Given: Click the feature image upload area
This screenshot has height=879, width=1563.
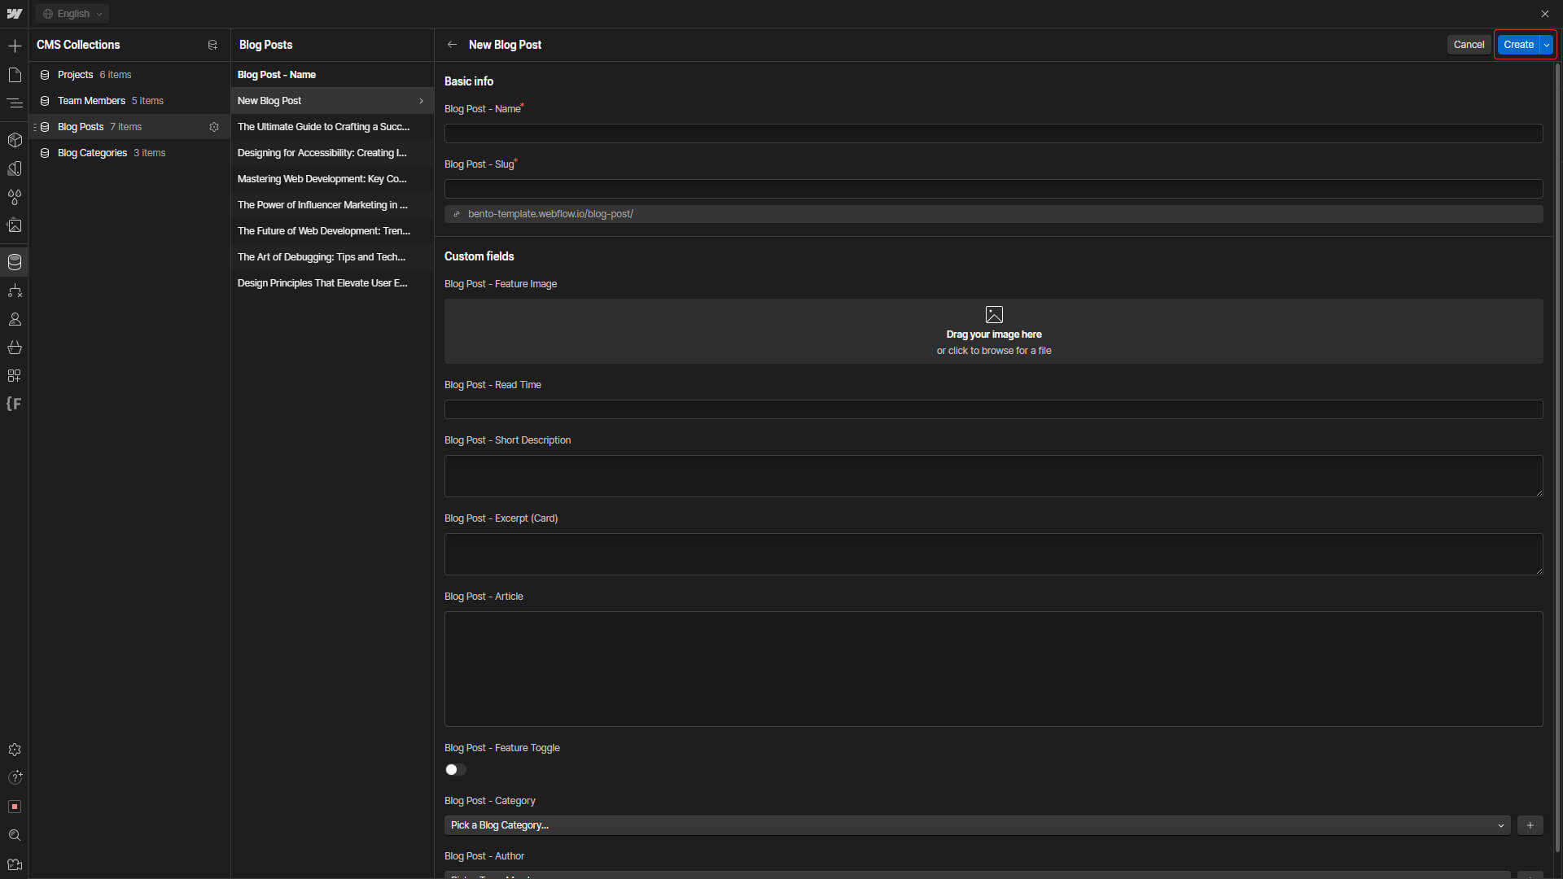Looking at the screenshot, I should coord(993,331).
